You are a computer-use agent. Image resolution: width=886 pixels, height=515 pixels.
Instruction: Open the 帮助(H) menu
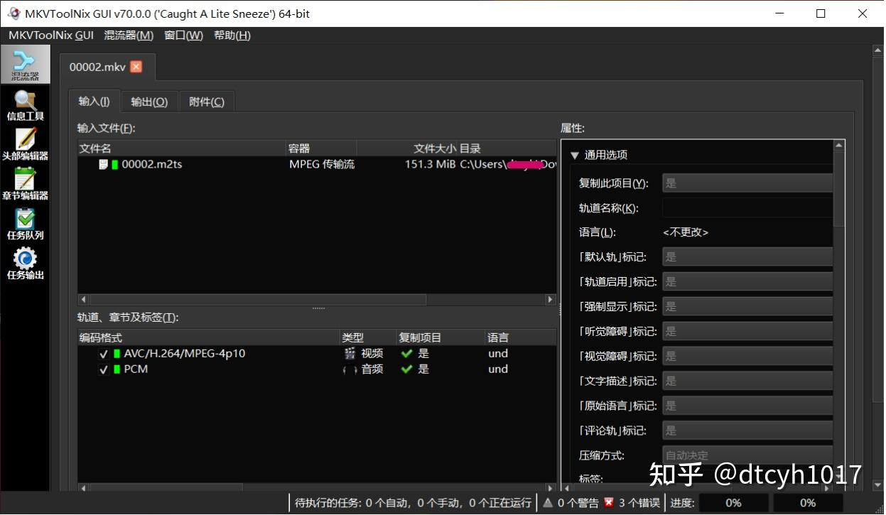tap(232, 36)
